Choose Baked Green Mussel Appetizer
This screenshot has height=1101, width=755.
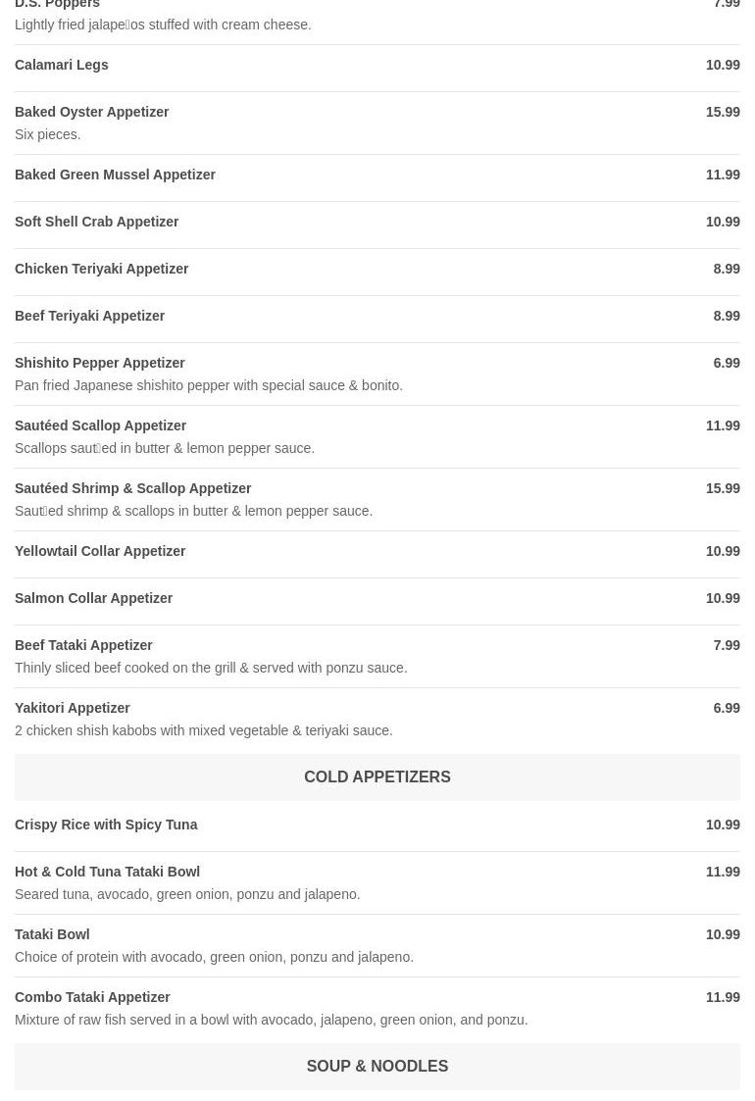coord(115,175)
